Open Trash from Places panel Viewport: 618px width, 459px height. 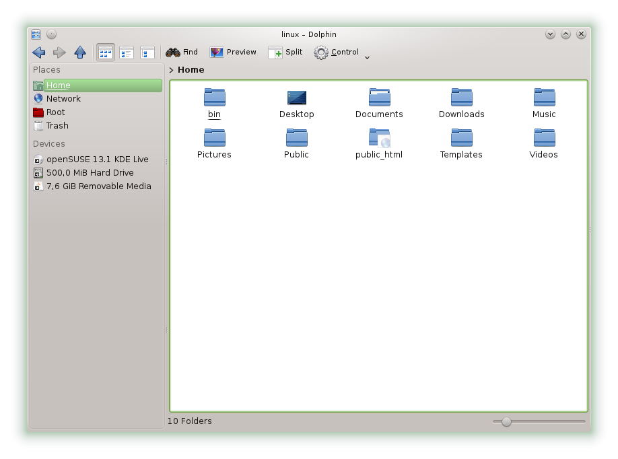pos(57,126)
